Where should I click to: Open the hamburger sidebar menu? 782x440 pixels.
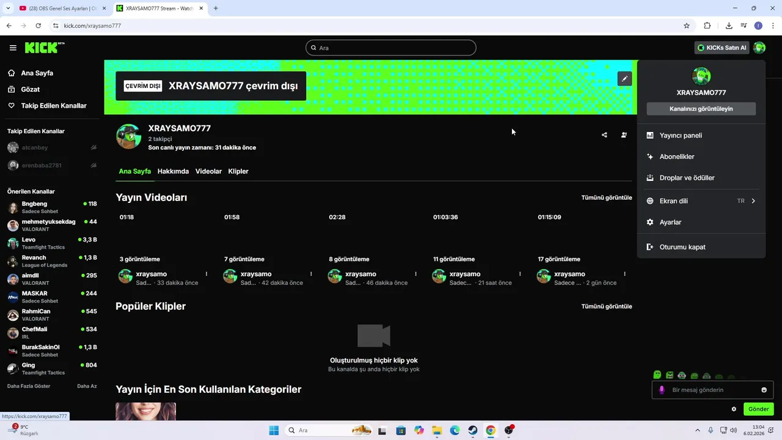click(13, 48)
